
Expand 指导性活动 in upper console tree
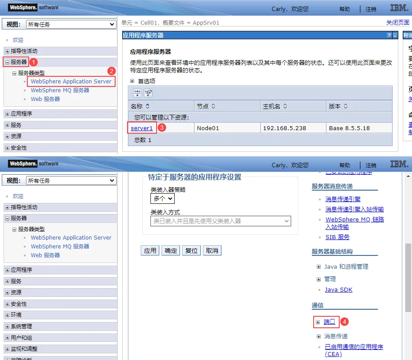pos(7,51)
